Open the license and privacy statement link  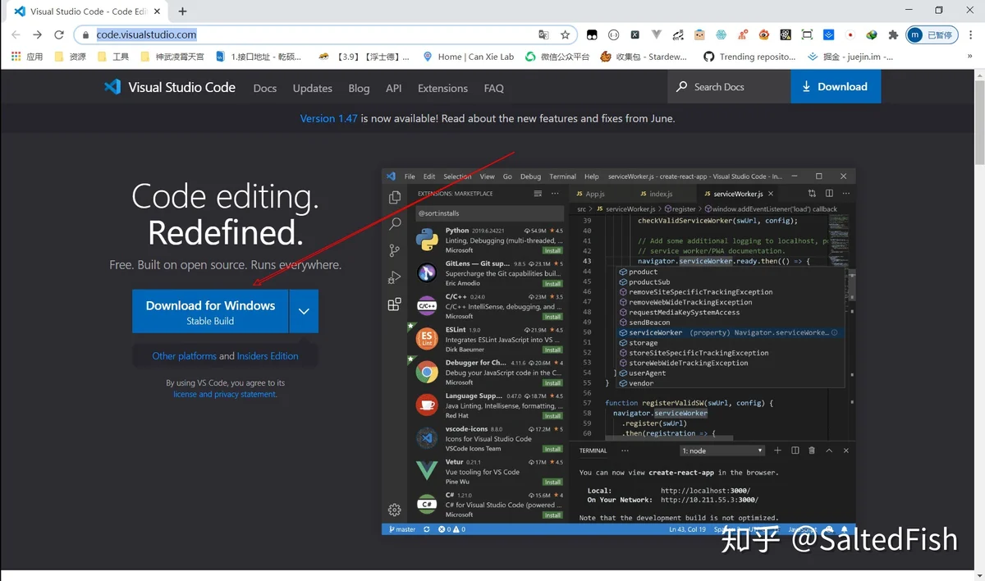225,395
